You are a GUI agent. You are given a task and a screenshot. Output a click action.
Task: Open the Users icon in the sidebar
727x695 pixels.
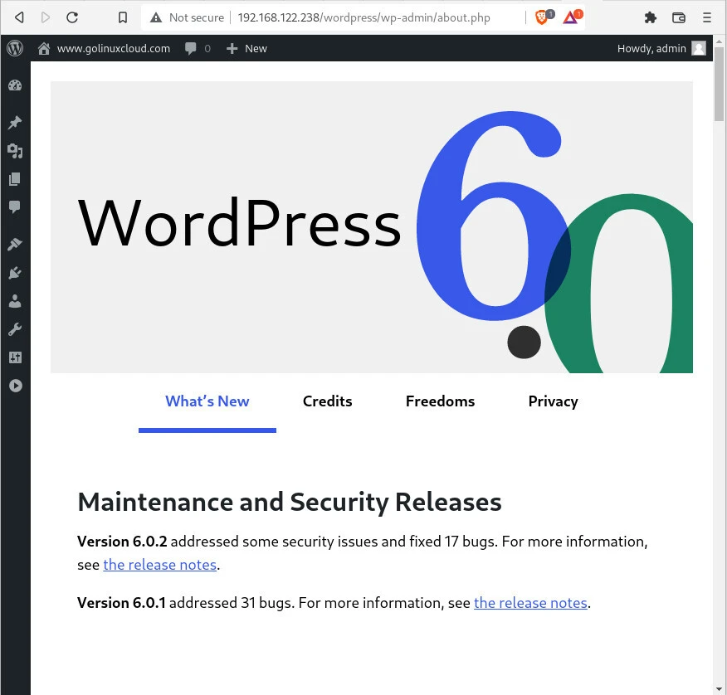pos(15,301)
